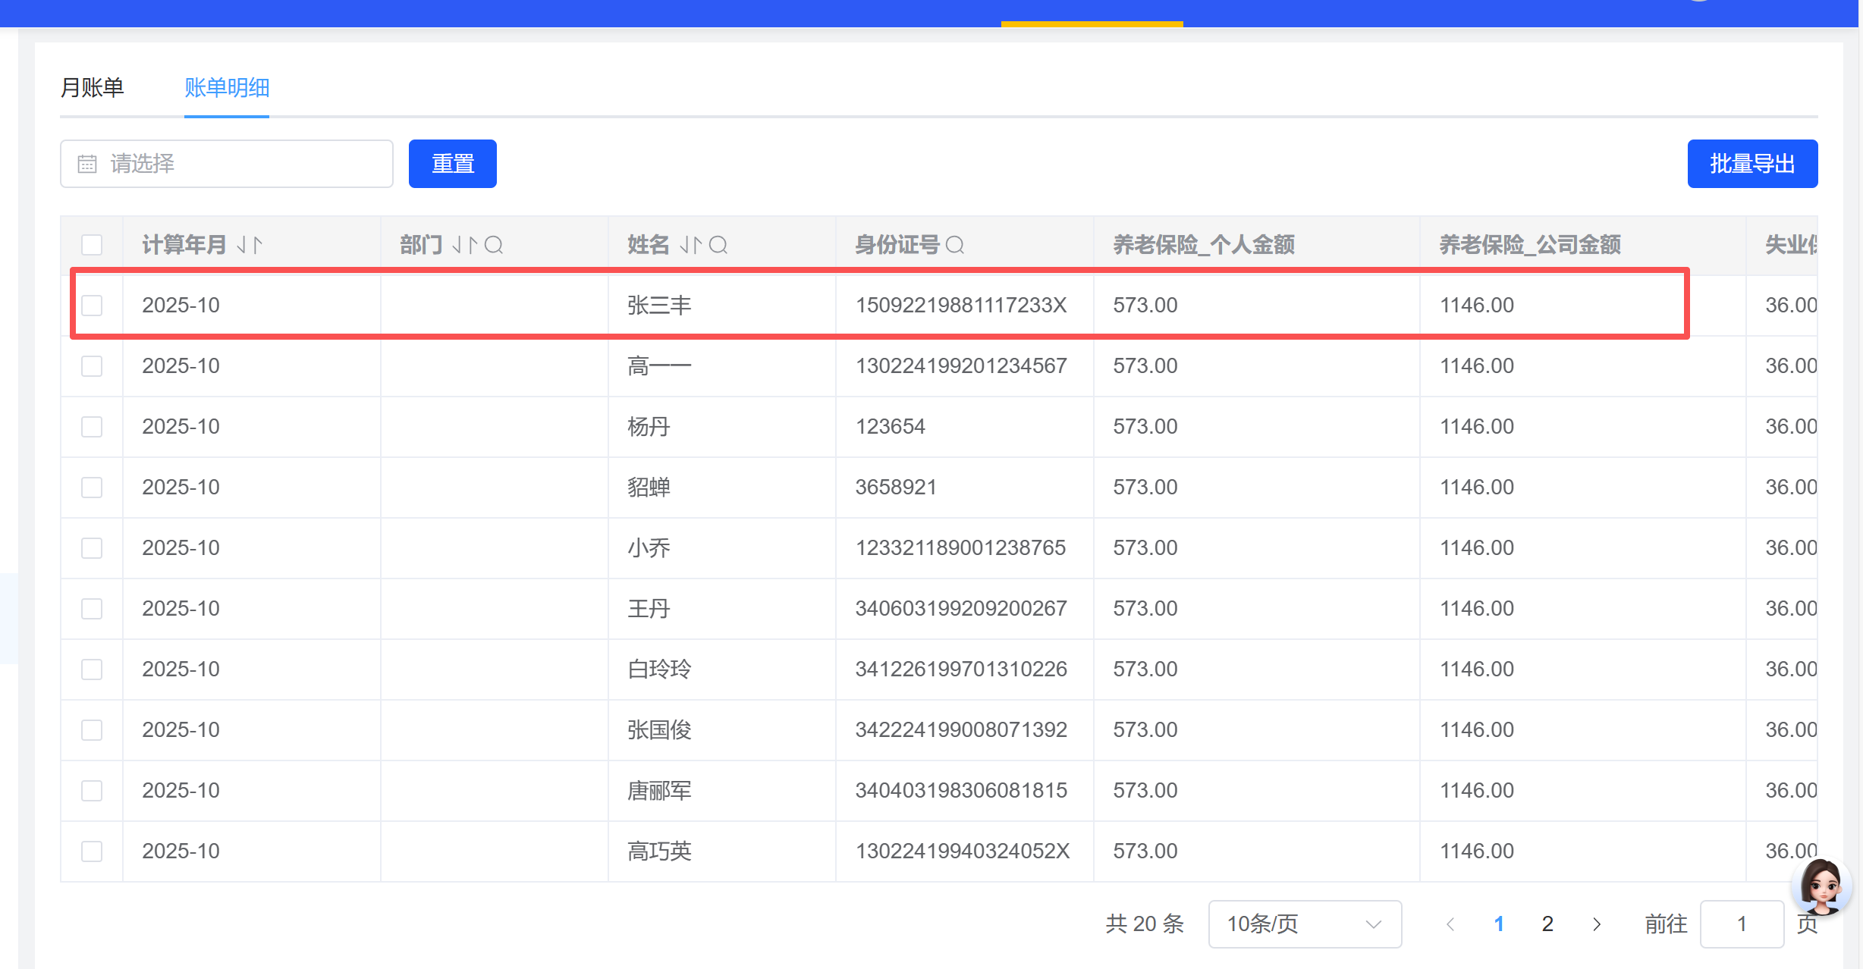
Task: Click the 重置 button
Action: pos(452,164)
